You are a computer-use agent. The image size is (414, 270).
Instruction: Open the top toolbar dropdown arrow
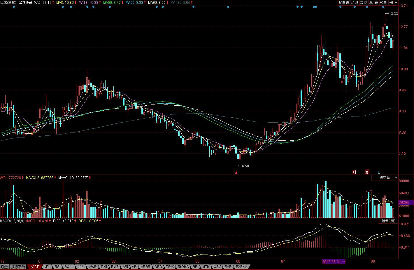click(396, 3)
